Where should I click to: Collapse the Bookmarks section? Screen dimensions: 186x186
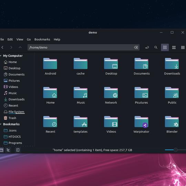[1, 124]
